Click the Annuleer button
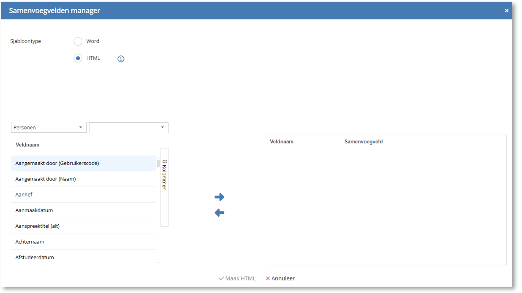Screen dimensions: 522x293 280,278
